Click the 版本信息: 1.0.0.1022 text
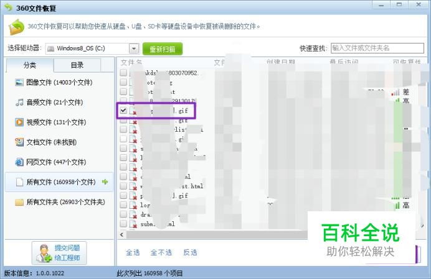The width and height of the screenshot is (431, 279). pyautogui.click(x=34, y=273)
